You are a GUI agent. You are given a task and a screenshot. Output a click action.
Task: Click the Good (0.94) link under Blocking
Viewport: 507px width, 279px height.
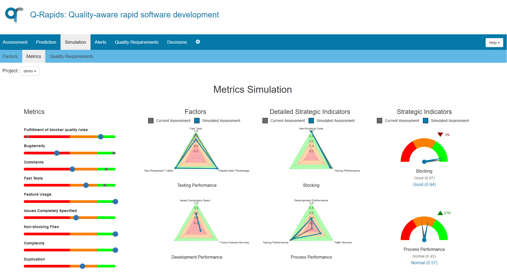pos(424,184)
